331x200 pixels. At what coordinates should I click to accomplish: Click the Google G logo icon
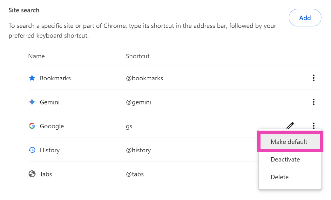(32, 126)
